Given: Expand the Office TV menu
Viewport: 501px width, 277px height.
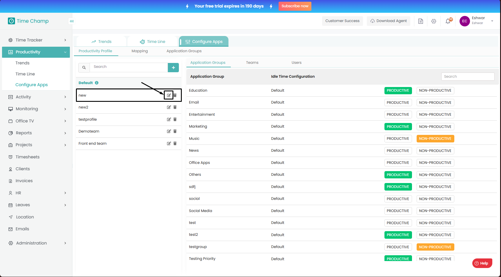Looking at the screenshot, I should click(x=36, y=121).
